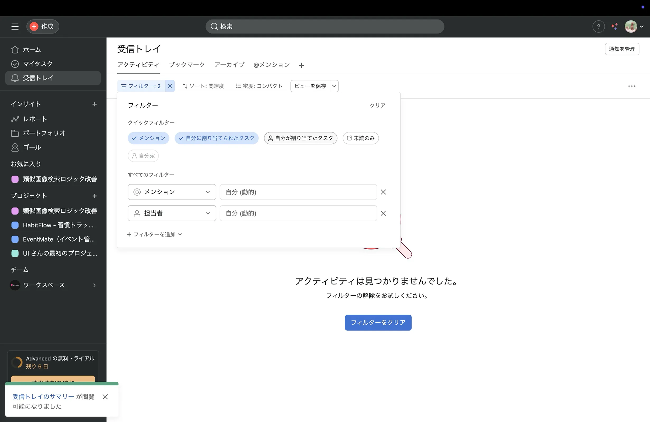Remove the メンション filter row
650x422 pixels.
(383, 192)
